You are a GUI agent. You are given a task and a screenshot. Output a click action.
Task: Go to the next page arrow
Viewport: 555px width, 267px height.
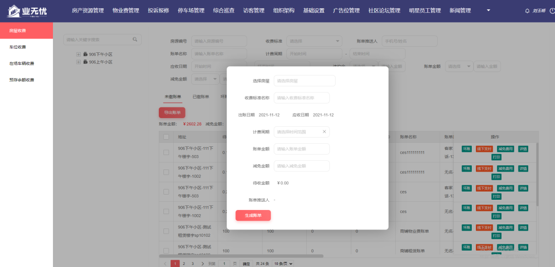click(x=202, y=263)
